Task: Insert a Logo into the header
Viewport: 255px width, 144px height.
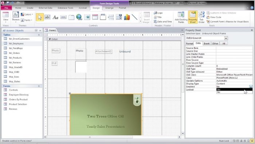Action: click(x=158, y=13)
